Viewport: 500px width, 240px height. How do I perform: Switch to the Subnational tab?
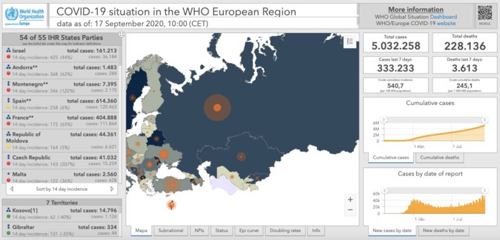(x=171, y=230)
